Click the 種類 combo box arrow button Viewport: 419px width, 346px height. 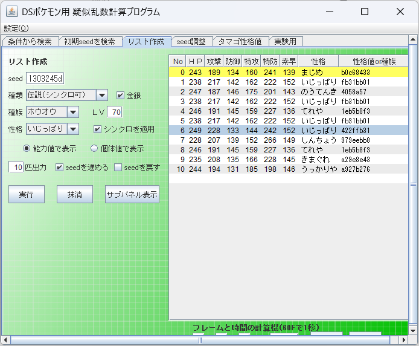[x=102, y=95]
